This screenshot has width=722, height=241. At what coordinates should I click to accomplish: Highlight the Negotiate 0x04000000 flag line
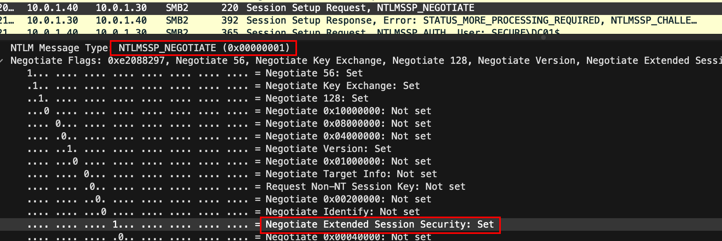tap(348, 136)
